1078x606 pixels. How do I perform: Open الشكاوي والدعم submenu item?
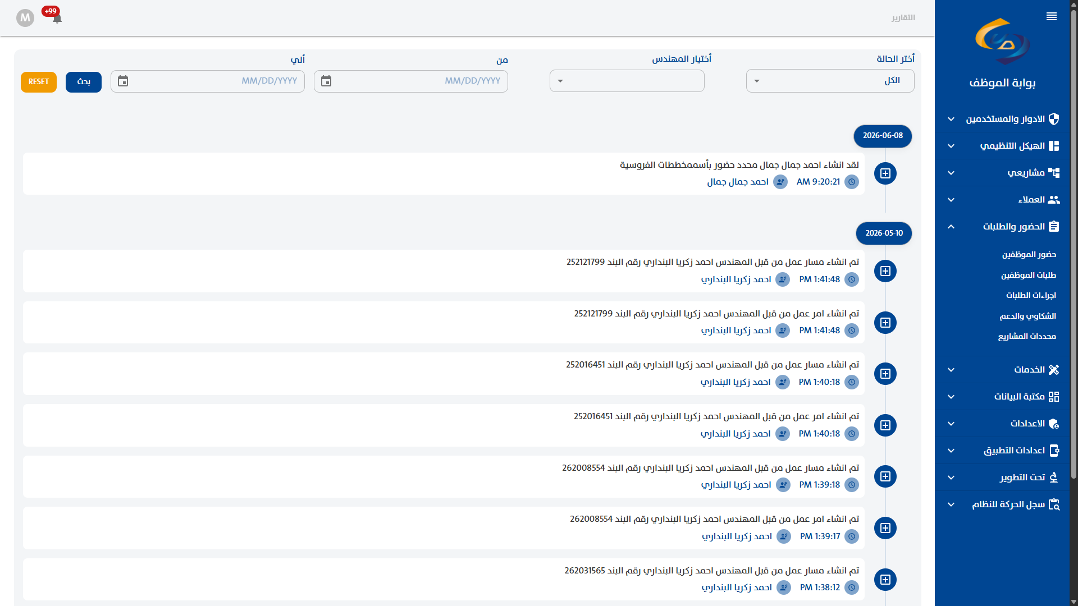point(1028,316)
